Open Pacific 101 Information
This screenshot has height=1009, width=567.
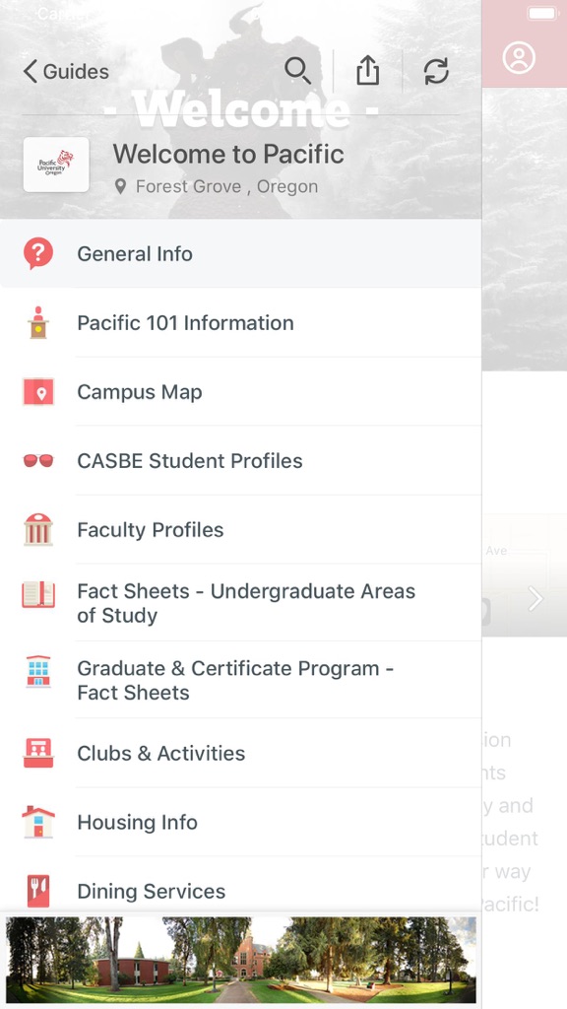(x=240, y=322)
